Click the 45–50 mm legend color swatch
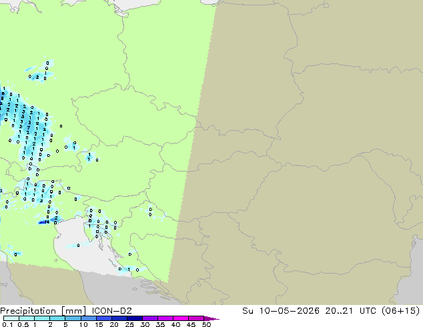Image resolution: width=423 pixels, height=327 pixels. 196,318
